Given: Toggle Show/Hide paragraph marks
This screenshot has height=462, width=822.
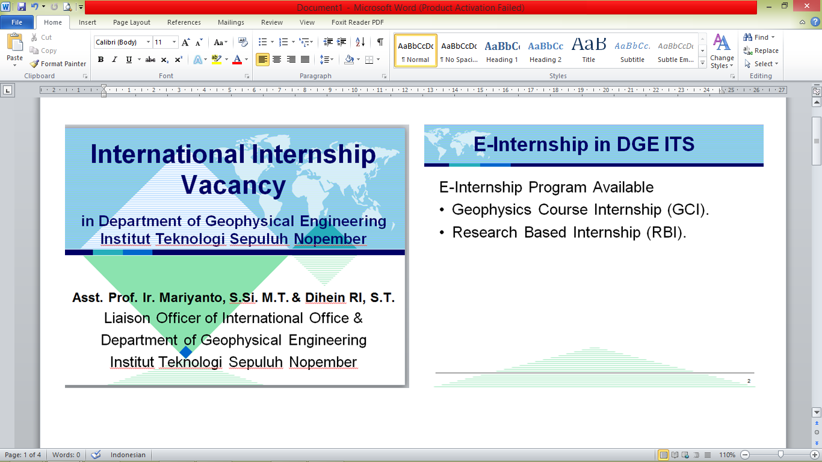Looking at the screenshot, I should [380, 42].
